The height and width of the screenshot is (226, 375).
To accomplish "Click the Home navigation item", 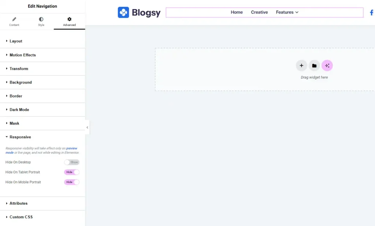I will (x=237, y=12).
